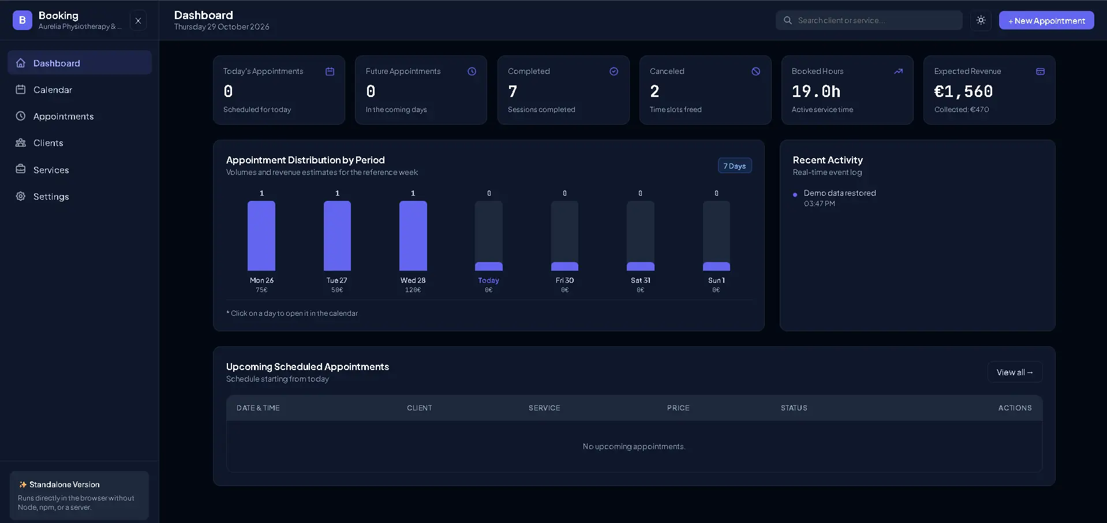Open Sun 1 bar in the calendar
This screenshot has height=523, width=1107.
pyautogui.click(x=716, y=236)
